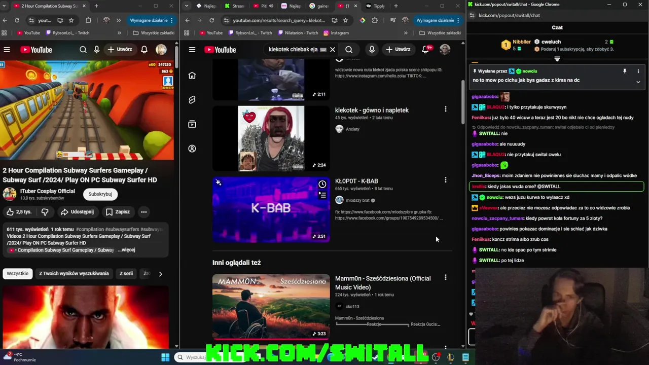This screenshot has width=649, height=365.
Task: Select the 'Z serii' filter chip
Action: point(126,274)
